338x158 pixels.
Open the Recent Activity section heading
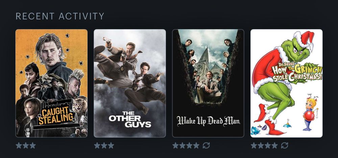[60, 16]
